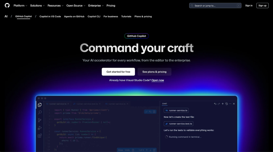Expand the Solutions navigation menu

tap(37, 6)
